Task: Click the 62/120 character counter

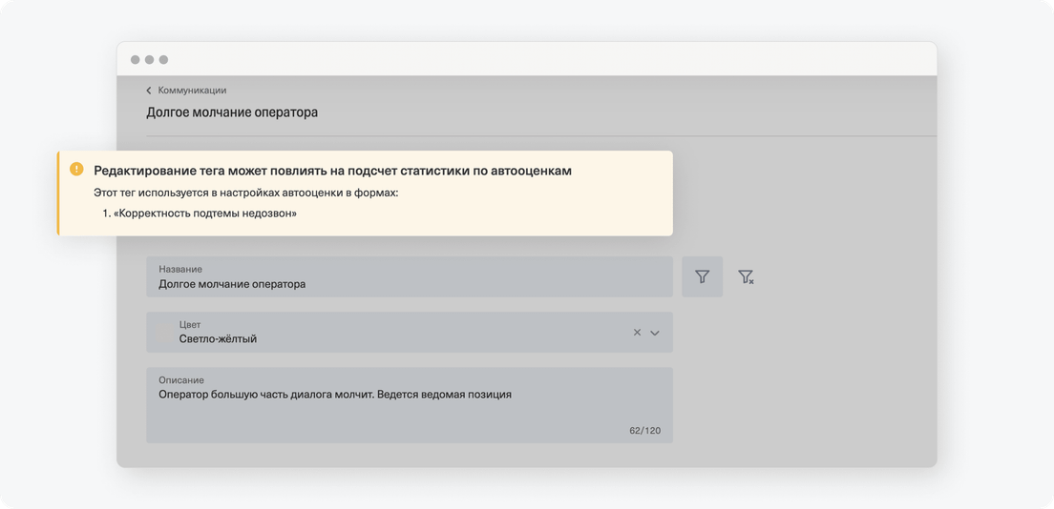Action: tap(644, 431)
